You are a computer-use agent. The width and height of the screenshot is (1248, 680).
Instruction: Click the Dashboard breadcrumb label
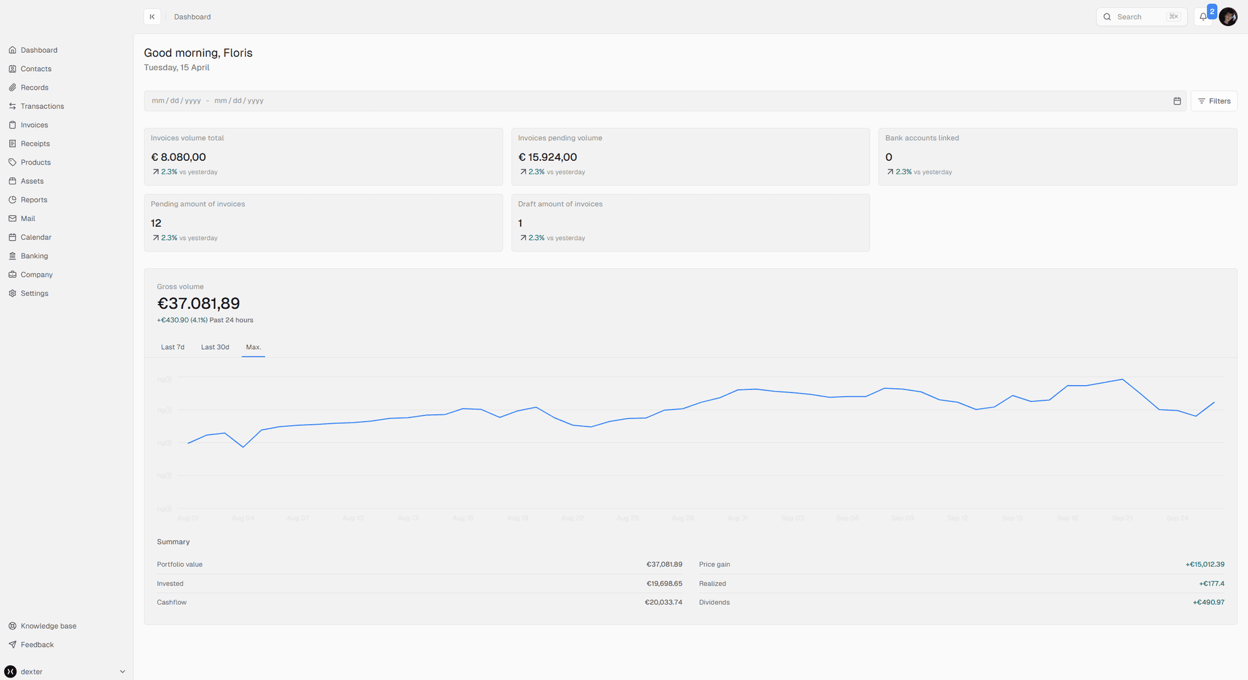(x=193, y=17)
